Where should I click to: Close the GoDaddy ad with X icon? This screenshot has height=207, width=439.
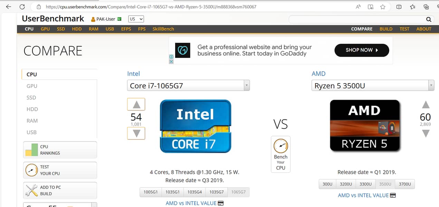pyautogui.click(x=171, y=61)
